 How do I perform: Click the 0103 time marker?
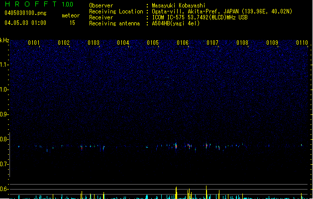click(94, 43)
